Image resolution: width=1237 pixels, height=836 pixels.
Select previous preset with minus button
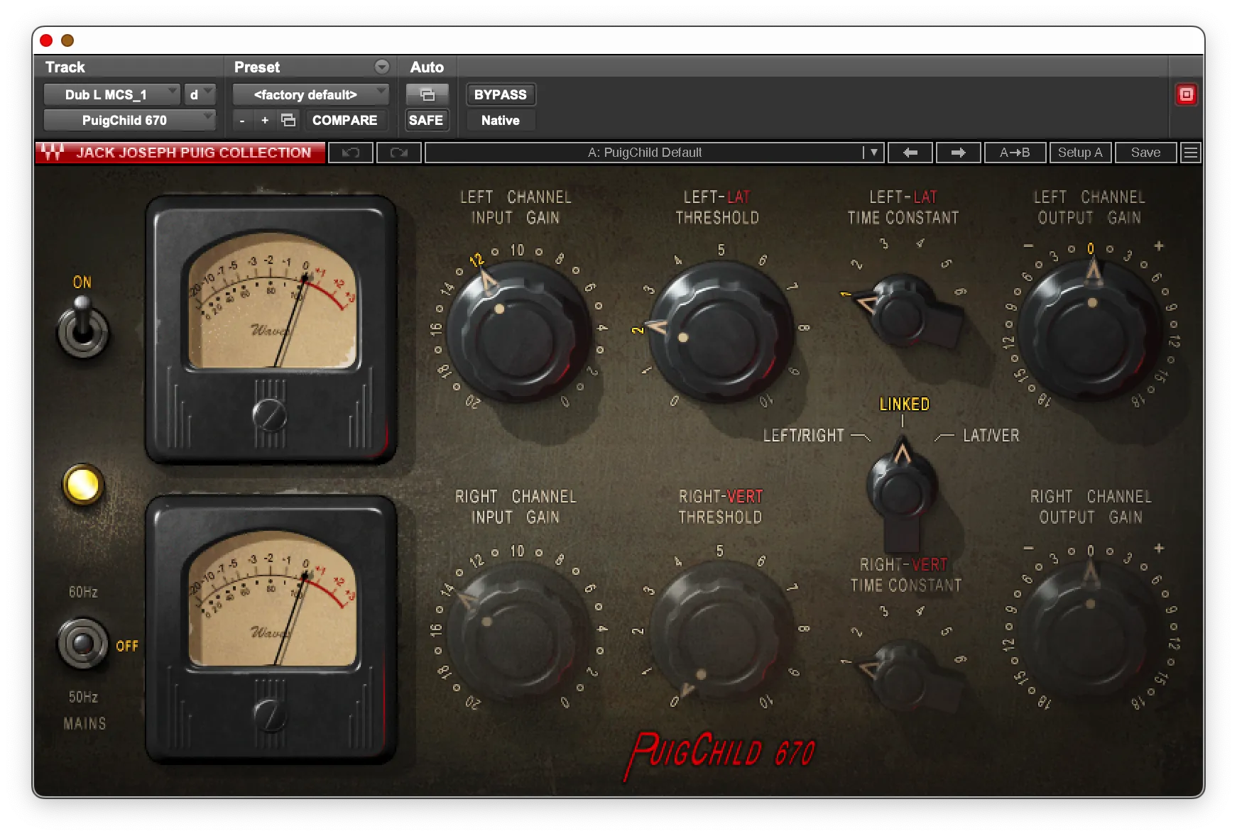click(242, 121)
